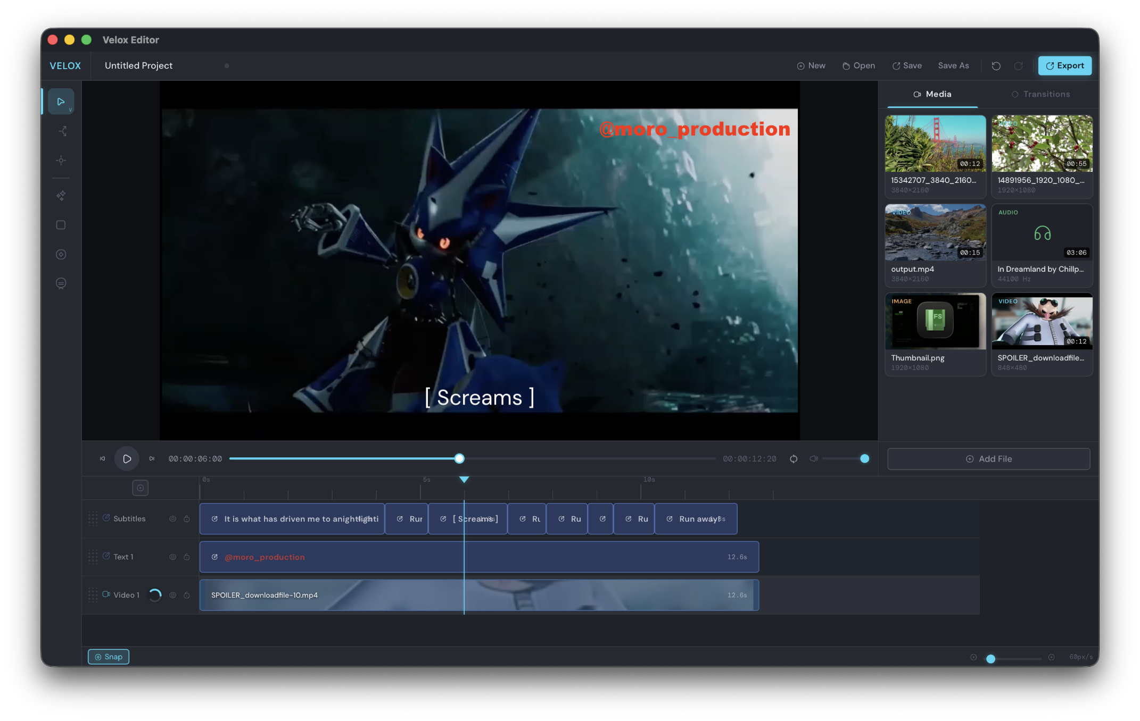Click the playback progress slider handle
Screen dimensions: 1140x721
click(x=459, y=459)
